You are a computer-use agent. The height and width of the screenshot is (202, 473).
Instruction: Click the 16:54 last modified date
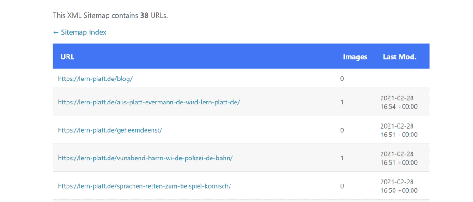399,102
